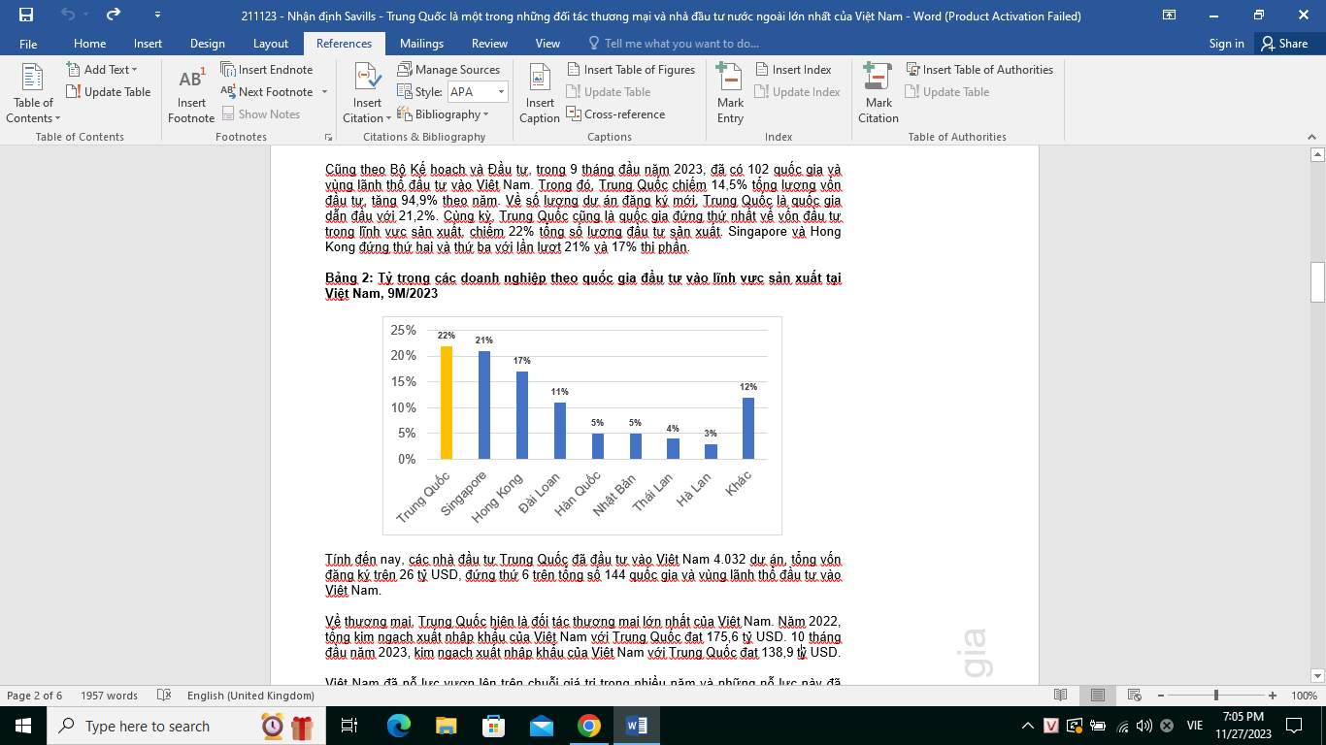Click the yellow Trung Quốc bar in the chart
The width and height of the screenshot is (1326, 745).
pos(447,403)
